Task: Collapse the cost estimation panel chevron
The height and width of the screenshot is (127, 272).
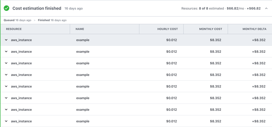Action: point(266,9)
